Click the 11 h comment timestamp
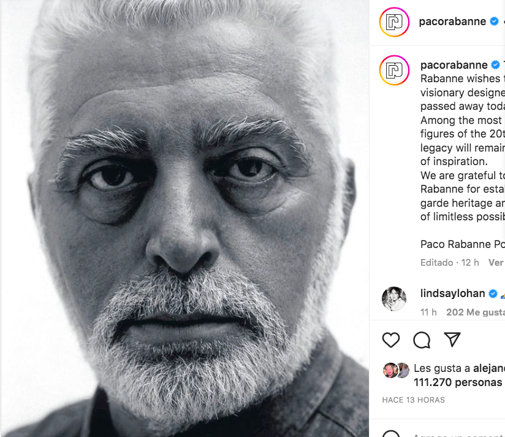Viewport: 505px width, 437px height. (428, 312)
